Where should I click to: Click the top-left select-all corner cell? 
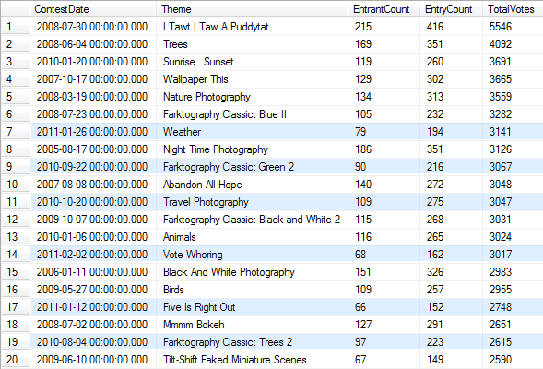16,9
